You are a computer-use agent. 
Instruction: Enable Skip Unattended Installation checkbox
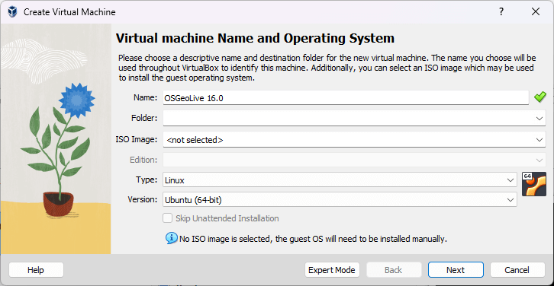[x=167, y=218]
